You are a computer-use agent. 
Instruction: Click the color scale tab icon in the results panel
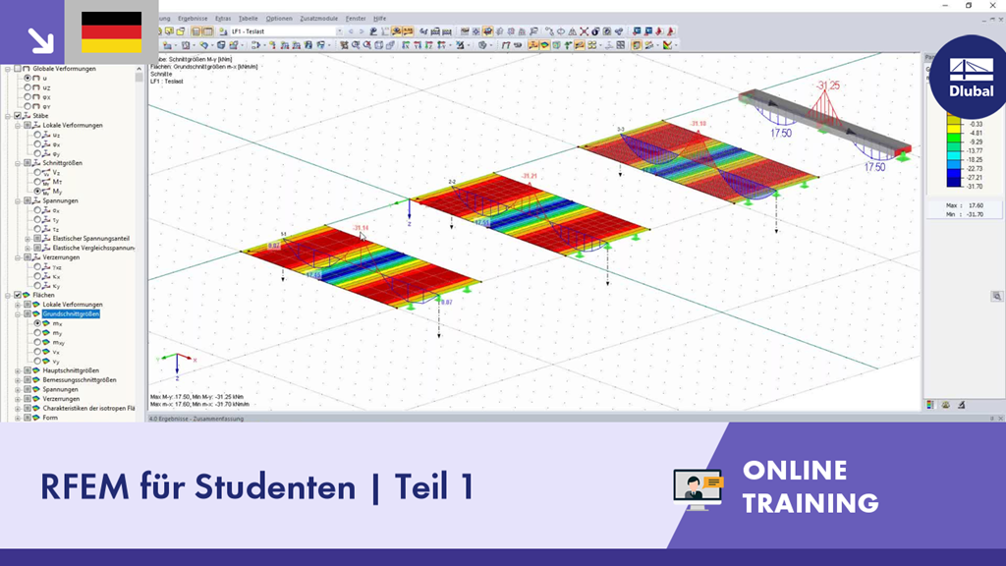pos(930,405)
